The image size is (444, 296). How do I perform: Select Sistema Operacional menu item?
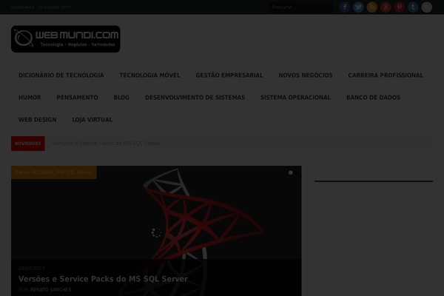(x=295, y=98)
